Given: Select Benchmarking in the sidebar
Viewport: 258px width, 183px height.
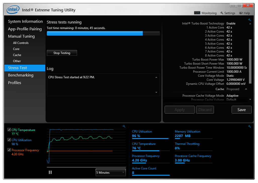Looking at the screenshot, I should [21, 75].
